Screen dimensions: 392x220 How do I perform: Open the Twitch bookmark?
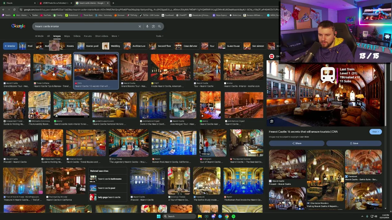point(7,15)
